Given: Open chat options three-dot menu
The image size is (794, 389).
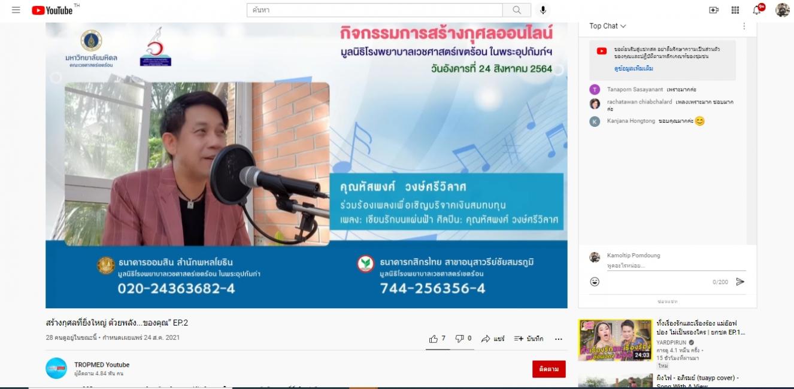Looking at the screenshot, I should click(x=744, y=26).
